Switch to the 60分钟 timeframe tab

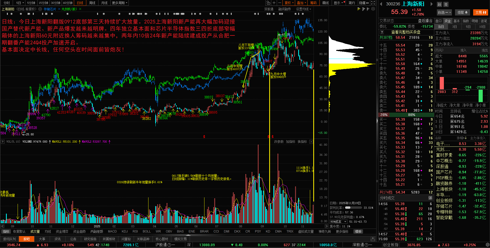pos(68,3)
